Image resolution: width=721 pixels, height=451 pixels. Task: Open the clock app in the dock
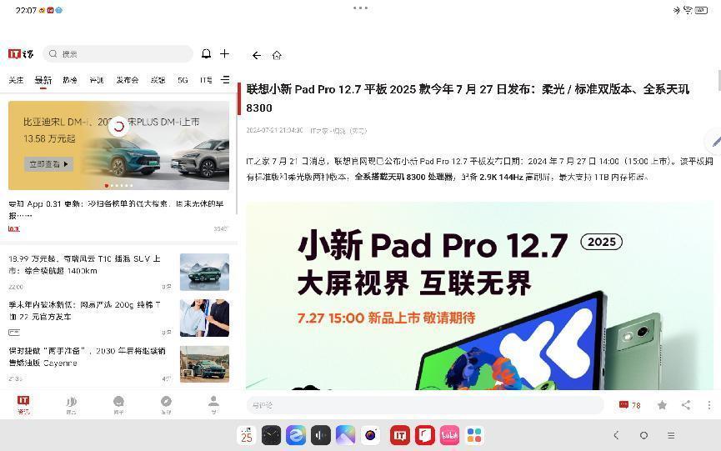coord(271,435)
